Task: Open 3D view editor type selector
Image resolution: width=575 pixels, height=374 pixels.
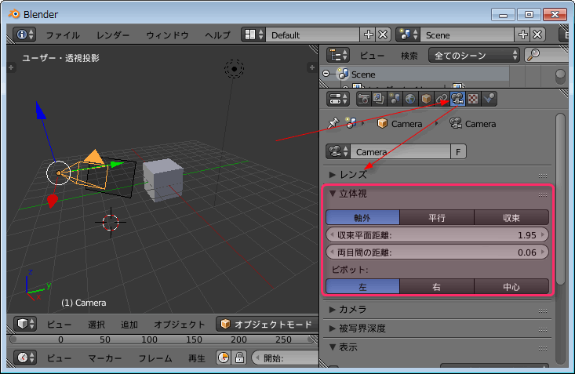Action: [25, 324]
